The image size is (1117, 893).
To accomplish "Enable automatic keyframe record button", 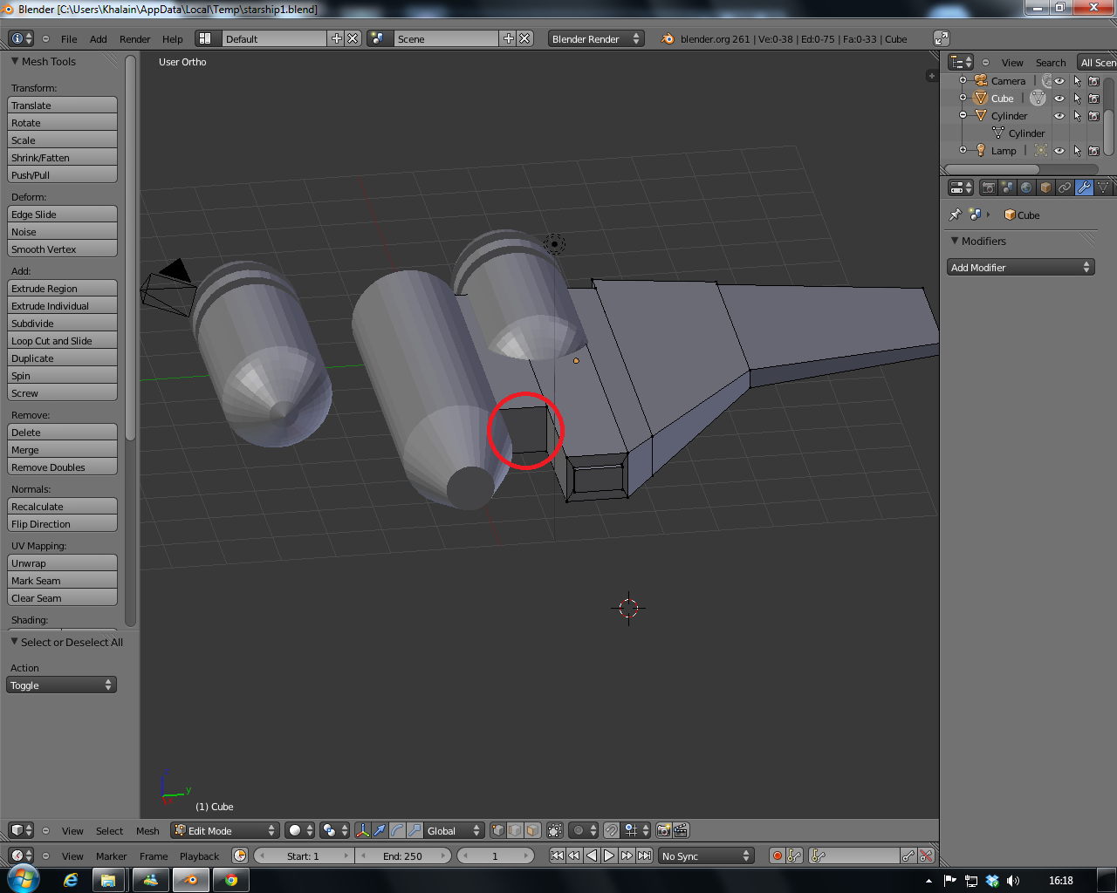I will [x=777, y=856].
